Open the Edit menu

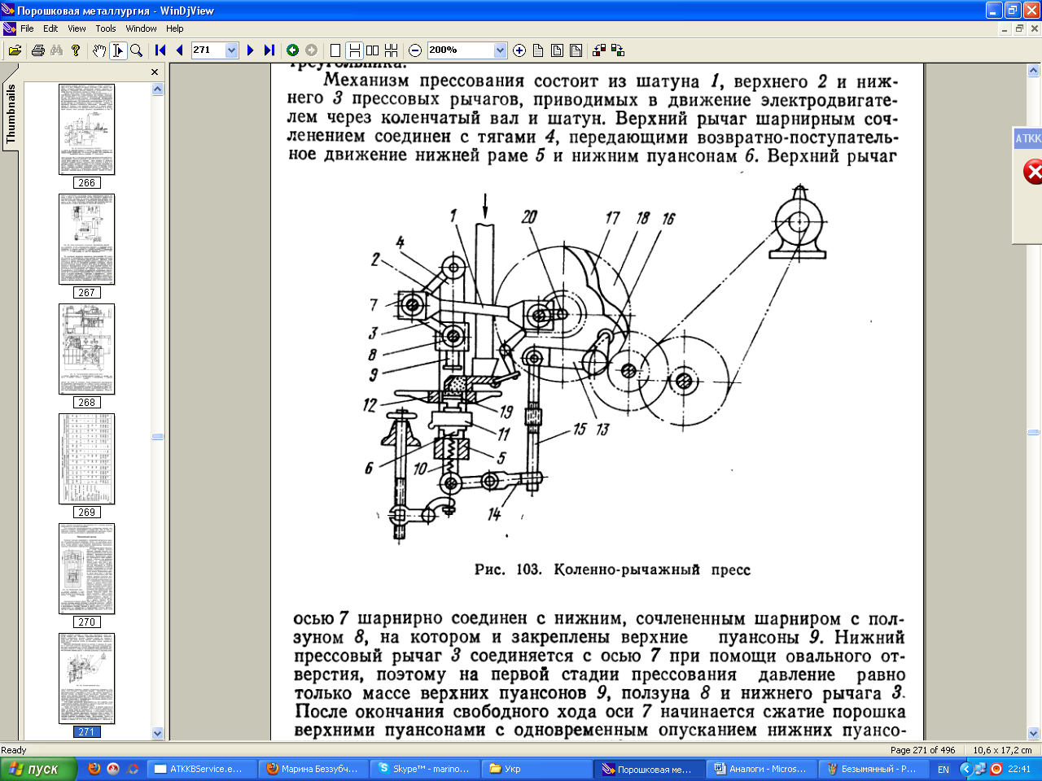(x=50, y=28)
